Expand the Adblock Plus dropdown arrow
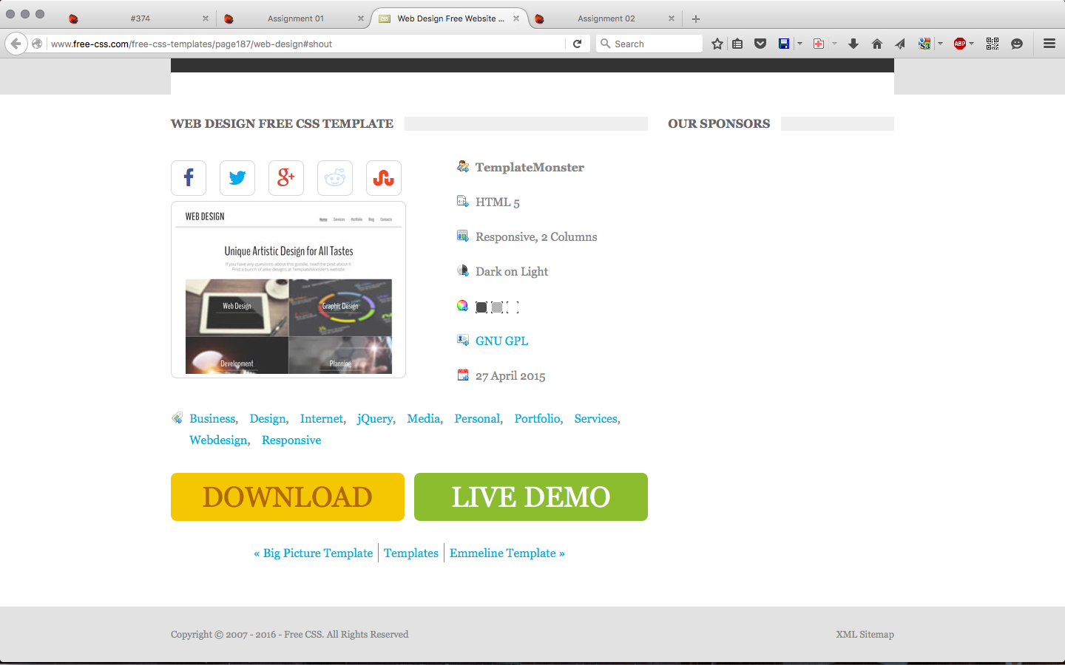This screenshot has height=665, width=1065. pyautogui.click(x=972, y=44)
